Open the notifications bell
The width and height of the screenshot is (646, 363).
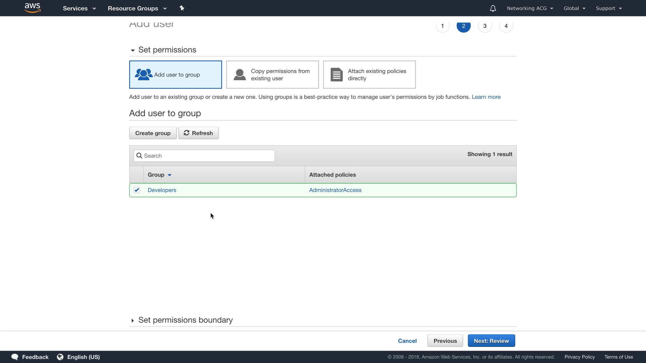493,8
